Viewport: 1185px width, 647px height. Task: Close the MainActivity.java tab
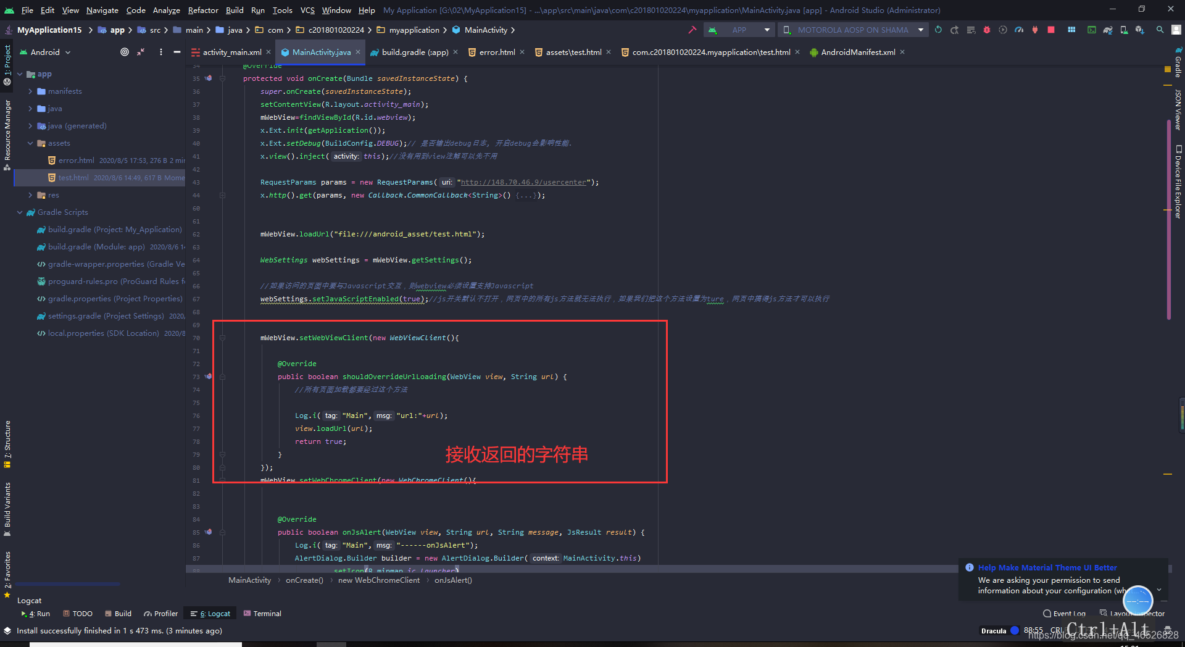pyautogui.click(x=358, y=52)
